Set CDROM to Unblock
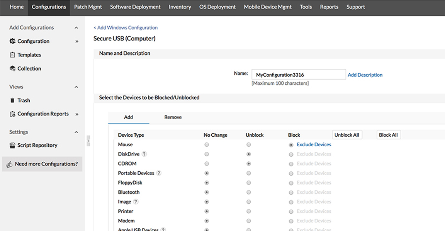The height and width of the screenshot is (231, 445). pos(248,163)
